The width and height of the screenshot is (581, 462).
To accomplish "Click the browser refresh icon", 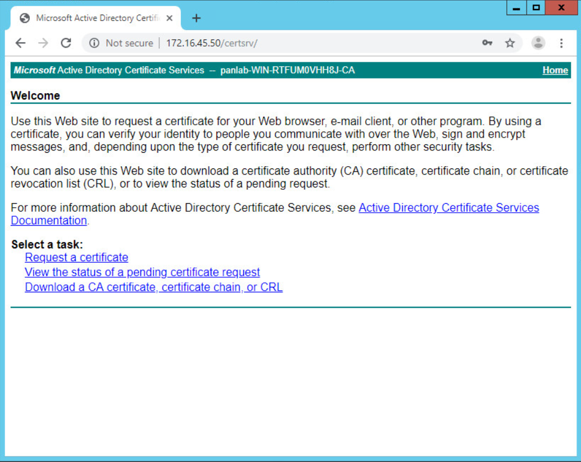I will click(66, 43).
